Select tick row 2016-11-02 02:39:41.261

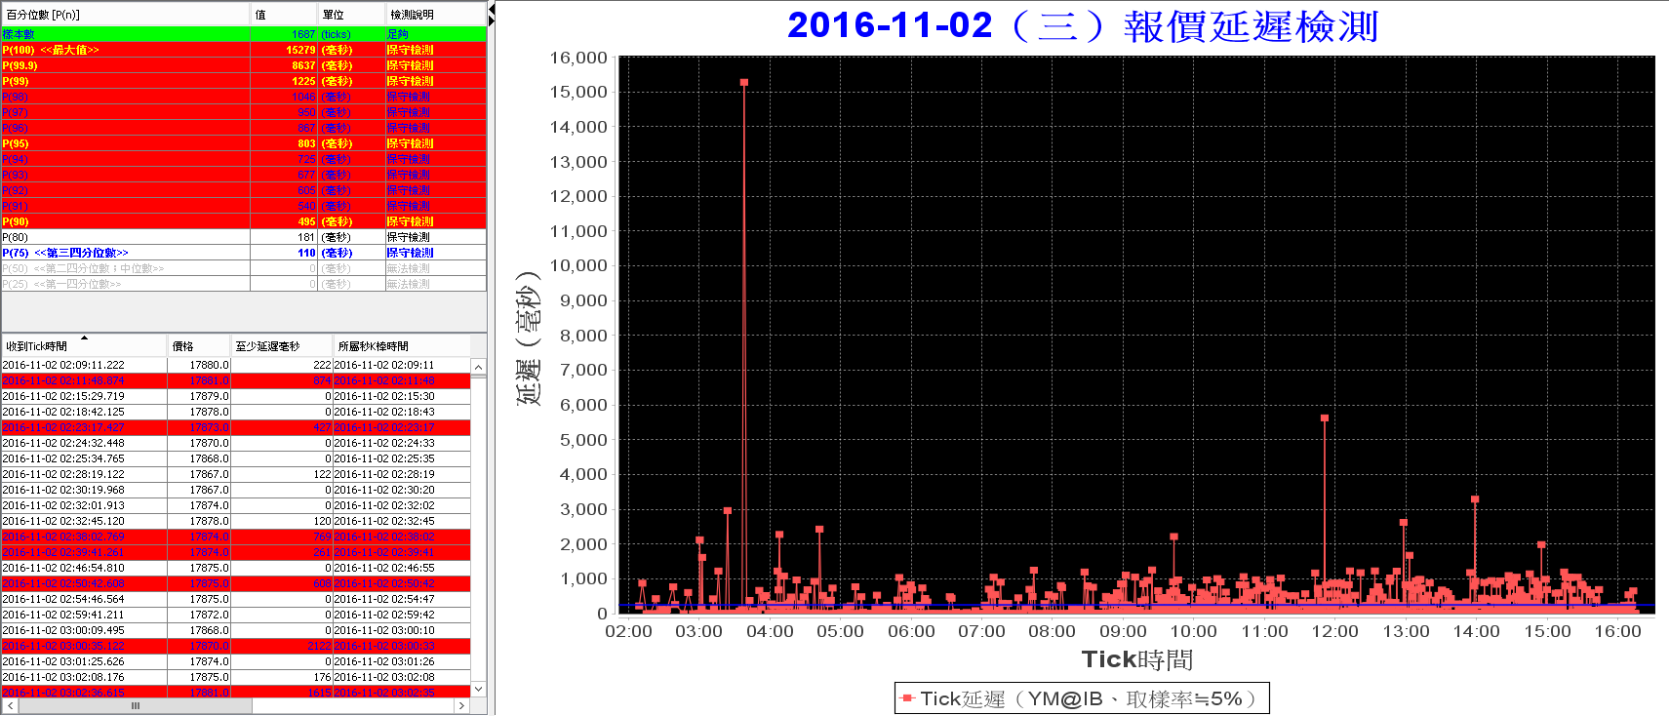(x=236, y=552)
